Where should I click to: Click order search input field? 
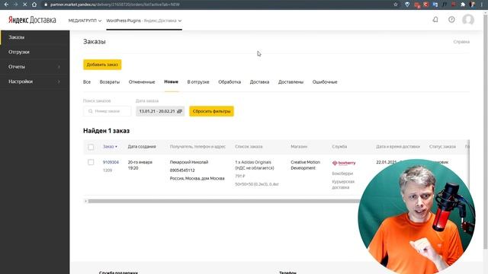pos(108,111)
